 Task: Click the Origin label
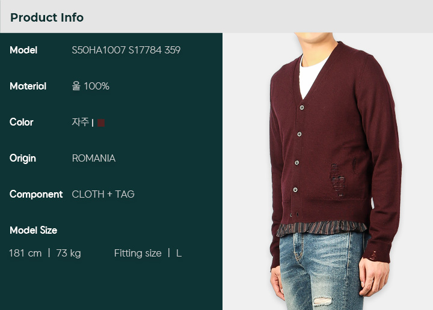pyautogui.click(x=23, y=159)
